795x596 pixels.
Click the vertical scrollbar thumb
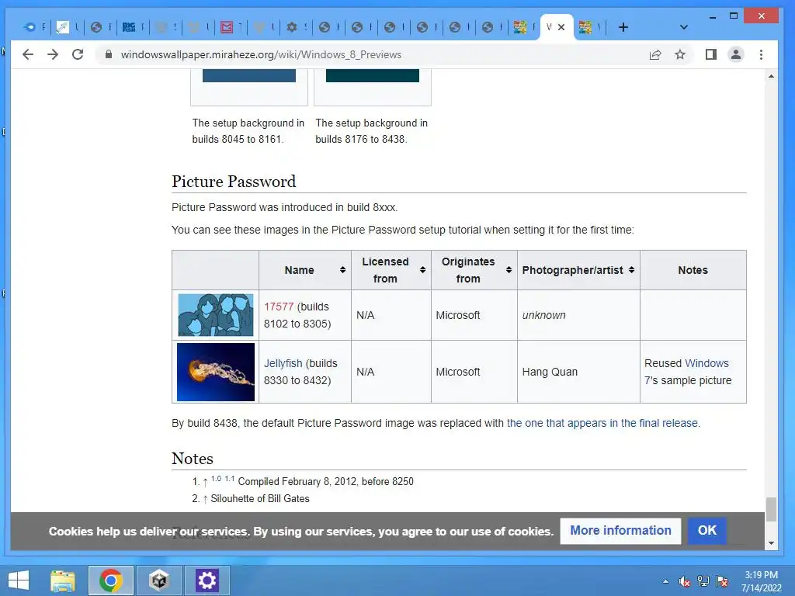pos(771,509)
